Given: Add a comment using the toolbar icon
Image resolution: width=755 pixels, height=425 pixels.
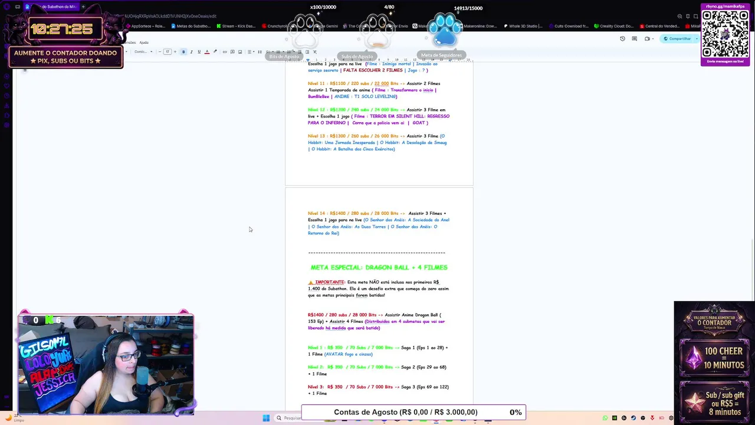Looking at the screenshot, I should (x=232, y=52).
